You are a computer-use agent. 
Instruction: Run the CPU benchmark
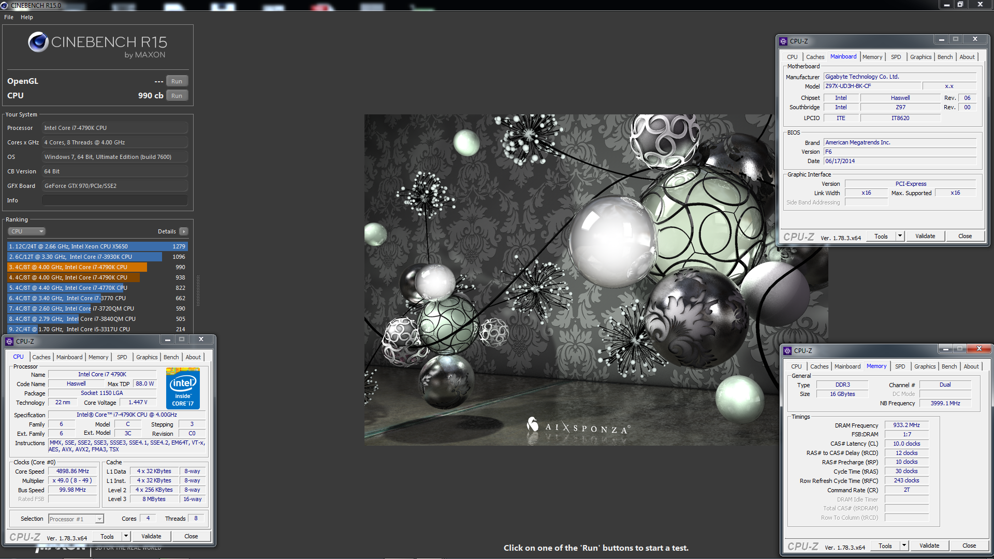pos(177,96)
